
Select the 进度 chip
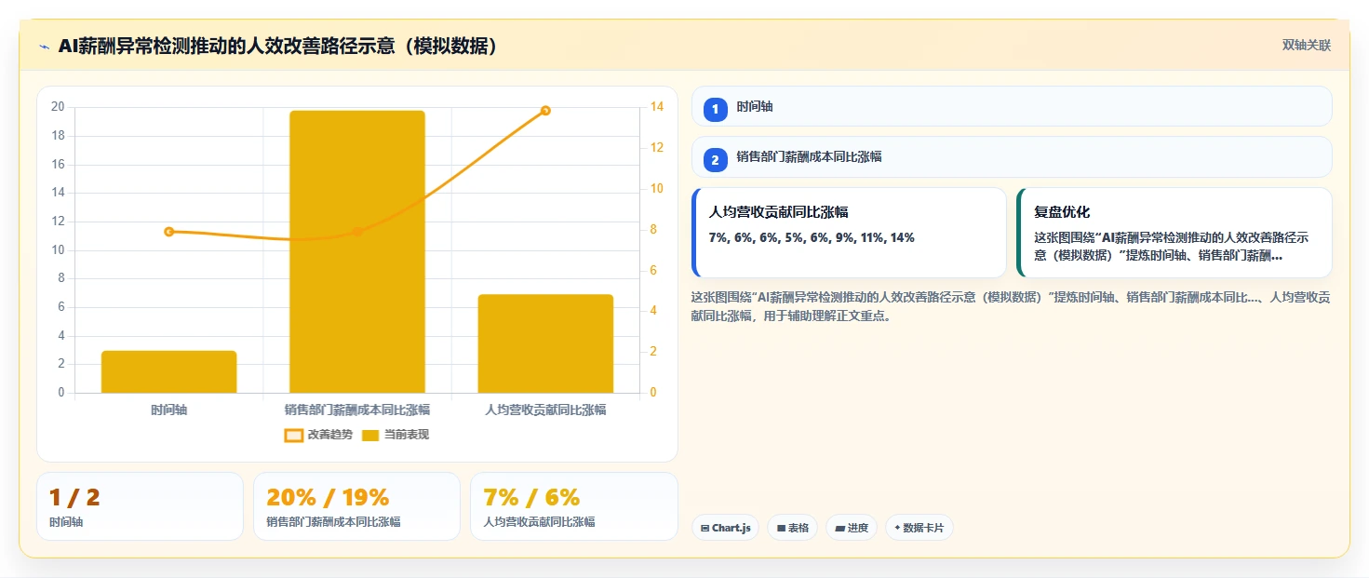pos(852,528)
